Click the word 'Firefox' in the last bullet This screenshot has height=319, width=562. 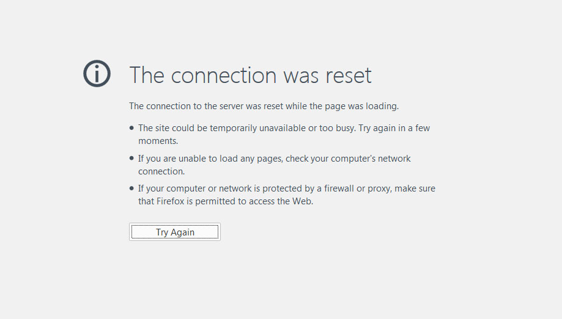tap(171, 201)
